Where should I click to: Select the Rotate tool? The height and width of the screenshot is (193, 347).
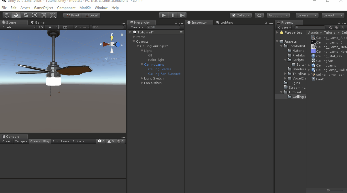26,15
